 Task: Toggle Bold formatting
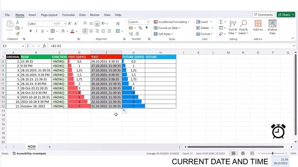30,31
